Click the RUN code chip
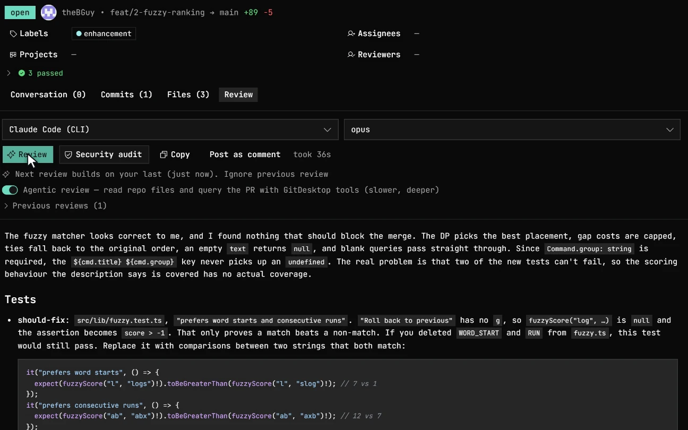Screen dimensions: 688x430 [x=534, y=333]
